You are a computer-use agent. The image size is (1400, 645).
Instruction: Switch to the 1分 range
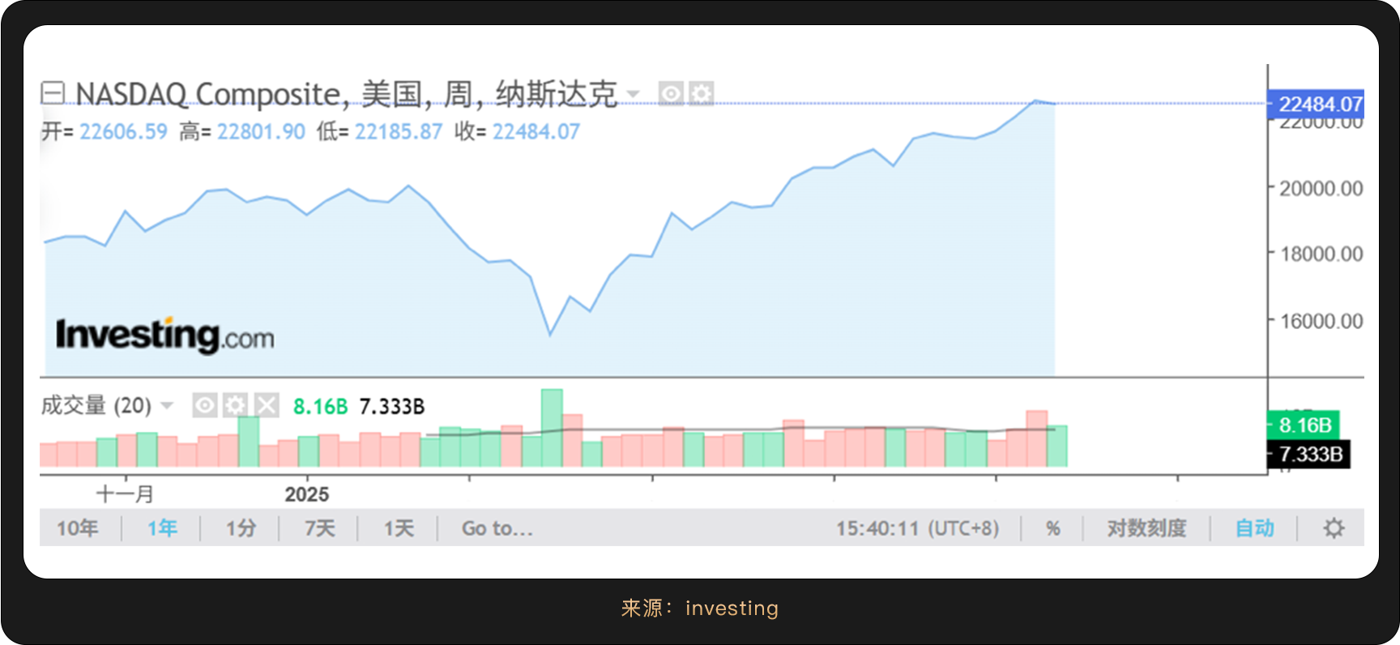click(241, 528)
